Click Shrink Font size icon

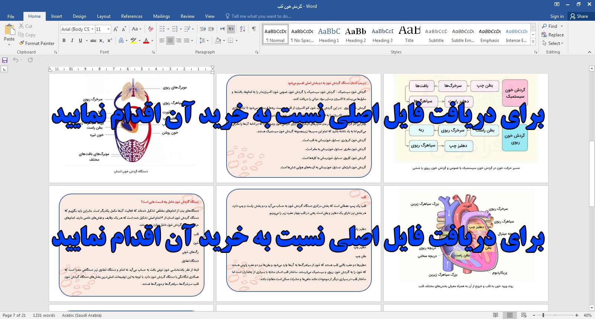(124, 29)
